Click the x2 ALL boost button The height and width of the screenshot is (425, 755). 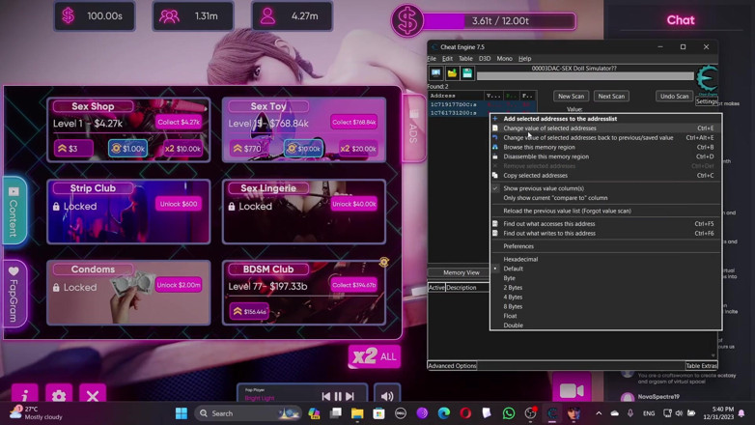375,356
